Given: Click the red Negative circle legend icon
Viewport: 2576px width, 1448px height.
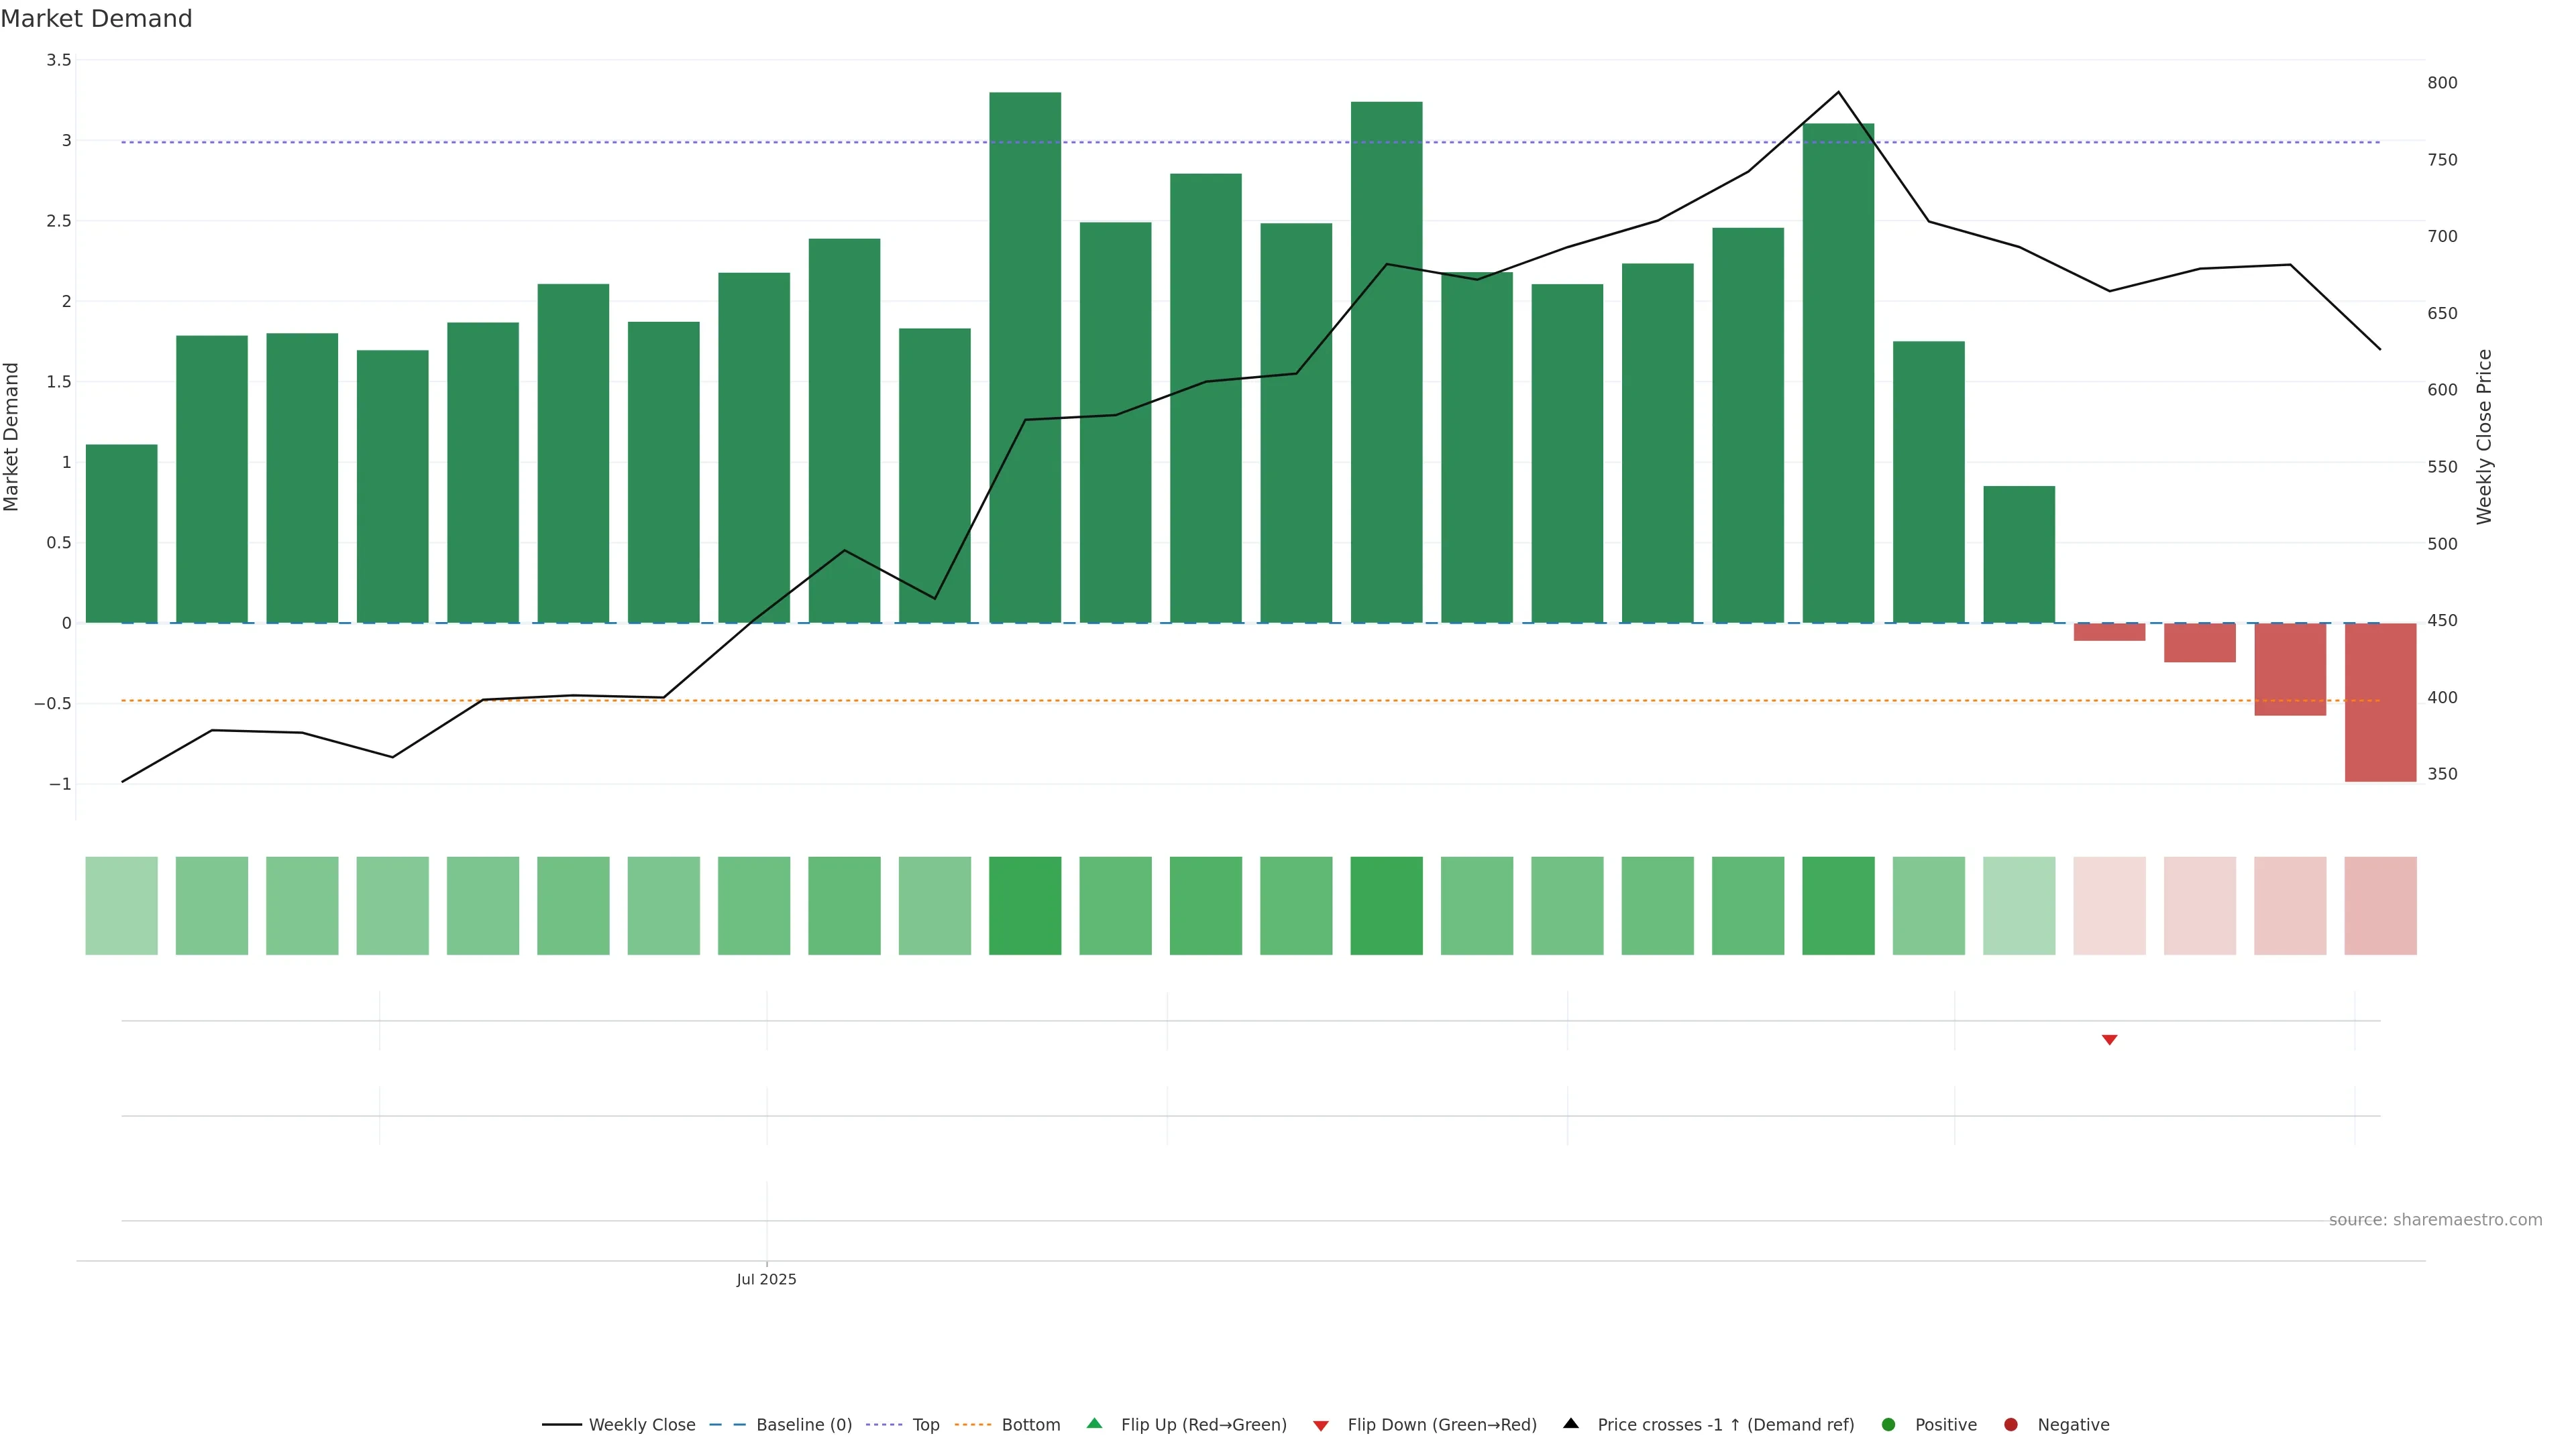Looking at the screenshot, I should tap(2011, 1424).
